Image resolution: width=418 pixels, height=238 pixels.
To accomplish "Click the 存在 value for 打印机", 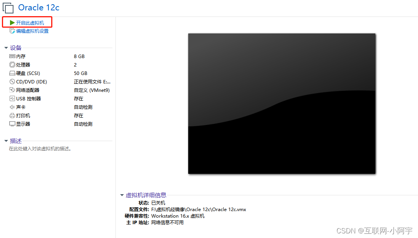I will click(79, 115).
